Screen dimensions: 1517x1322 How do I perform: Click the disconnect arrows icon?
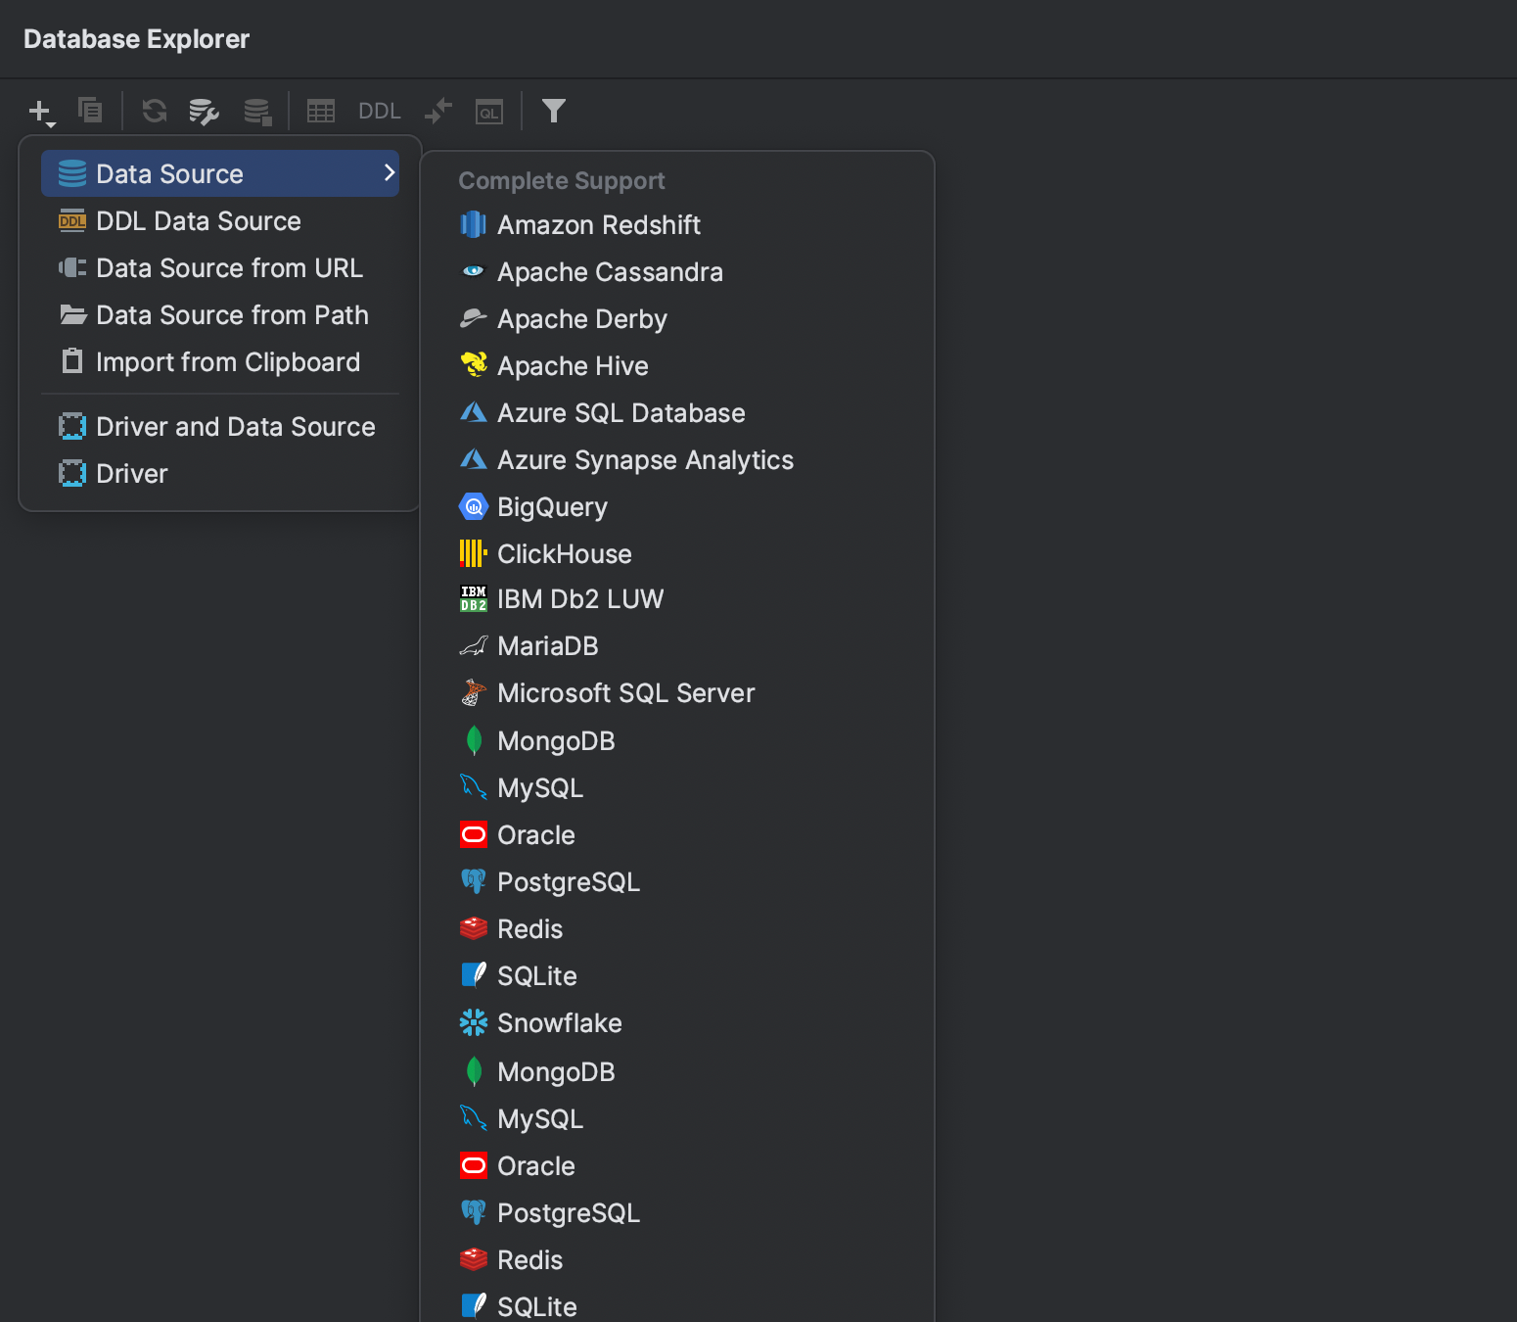[x=438, y=111]
